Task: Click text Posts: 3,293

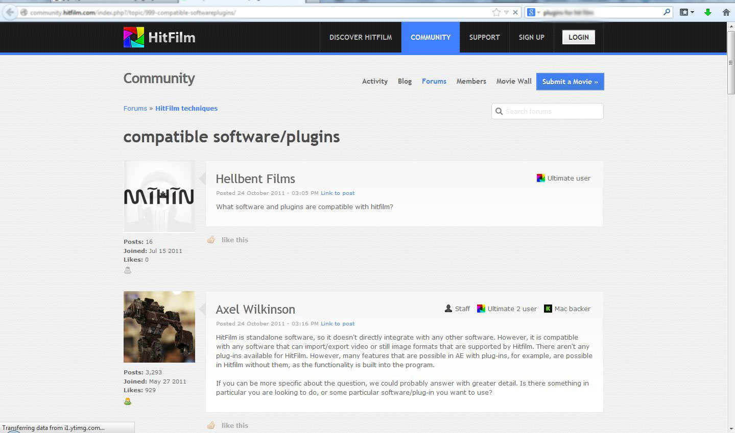Action: tap(143, 372)
